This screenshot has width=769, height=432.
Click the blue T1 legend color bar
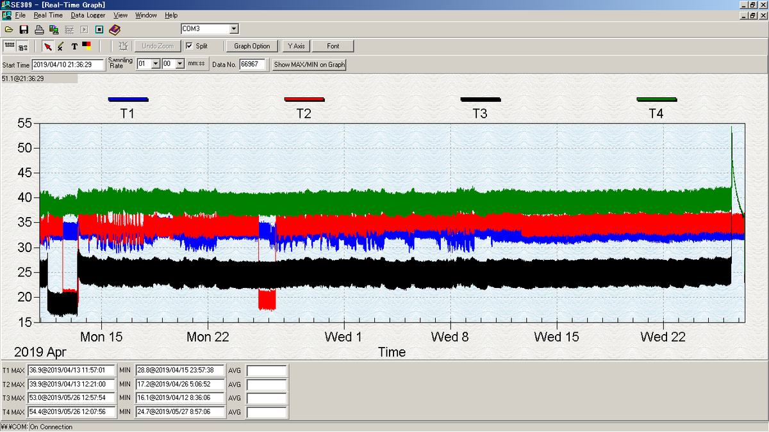pos(128,99)
